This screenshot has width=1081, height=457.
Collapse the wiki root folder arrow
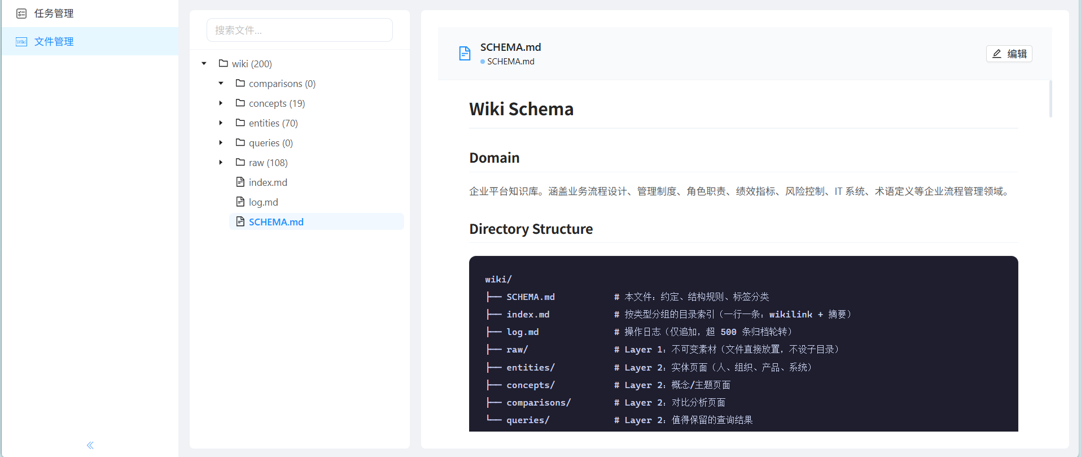point(204,64)
